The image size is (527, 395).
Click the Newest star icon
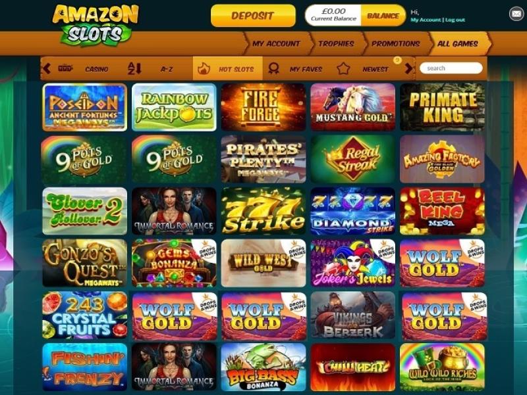coord(343,68)
